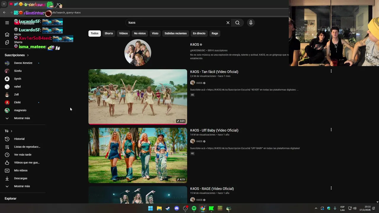Open File Explorer from the taskbar
Screen dimensions: 379x213
(x=159, y=208)
